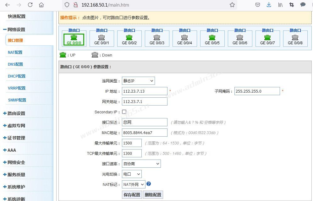Open the NAT配置 sidebar item
Screen dimensions: 313x201
(x=15, y=52)
